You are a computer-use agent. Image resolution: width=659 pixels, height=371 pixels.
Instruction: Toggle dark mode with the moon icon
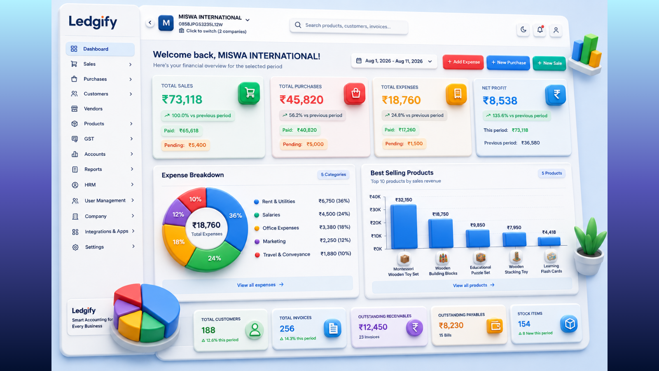[x=523, y=29]
